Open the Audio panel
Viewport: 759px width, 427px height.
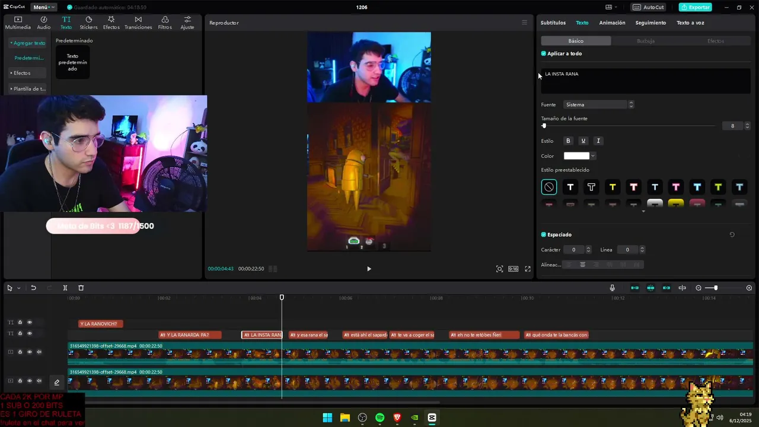[44, 23]
